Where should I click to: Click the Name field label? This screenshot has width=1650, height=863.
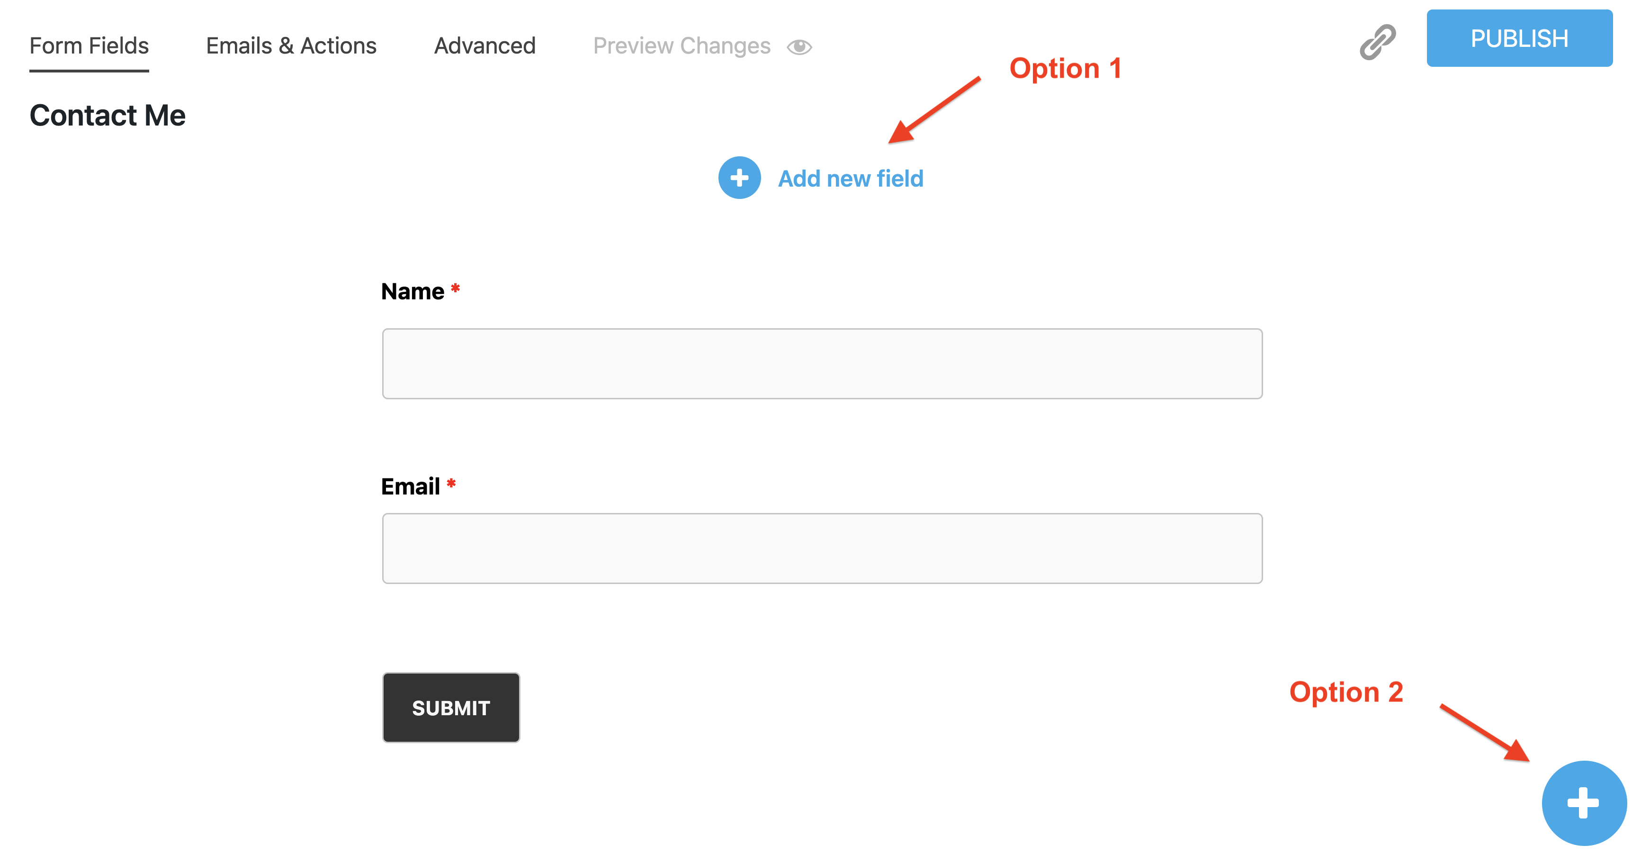412,290
